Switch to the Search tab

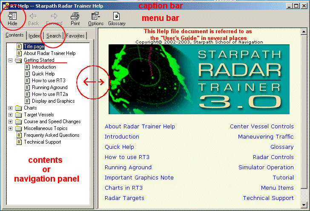click(x=54, y=36)
